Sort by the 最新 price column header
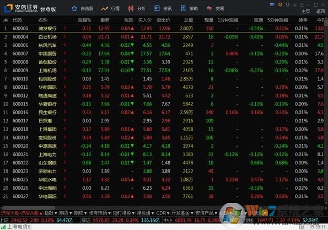328x230 pixels. pos(105,20)
